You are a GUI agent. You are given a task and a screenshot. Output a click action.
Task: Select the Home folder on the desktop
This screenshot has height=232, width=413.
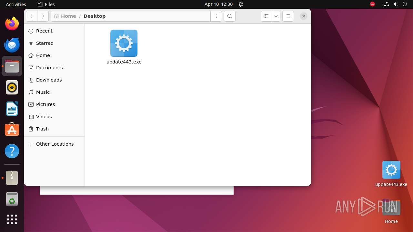point(391,208)
